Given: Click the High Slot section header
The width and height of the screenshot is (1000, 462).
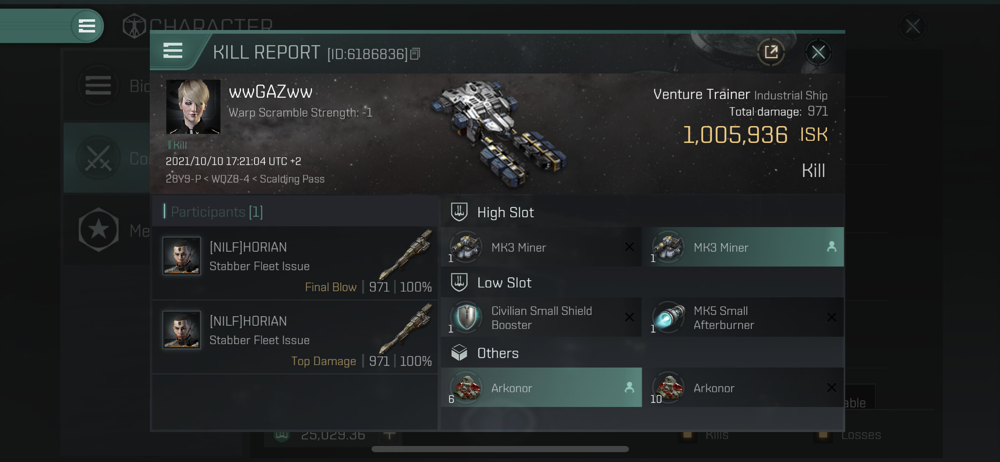Looking at the screenshot, I should [505, 212].
